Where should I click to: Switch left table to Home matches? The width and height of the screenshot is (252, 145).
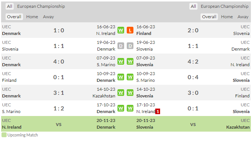[32, 17]
